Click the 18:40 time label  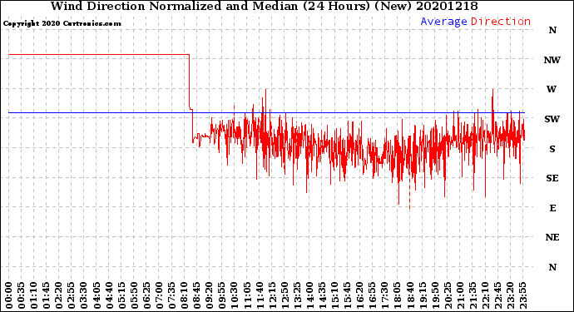click(x=409, y=296)
